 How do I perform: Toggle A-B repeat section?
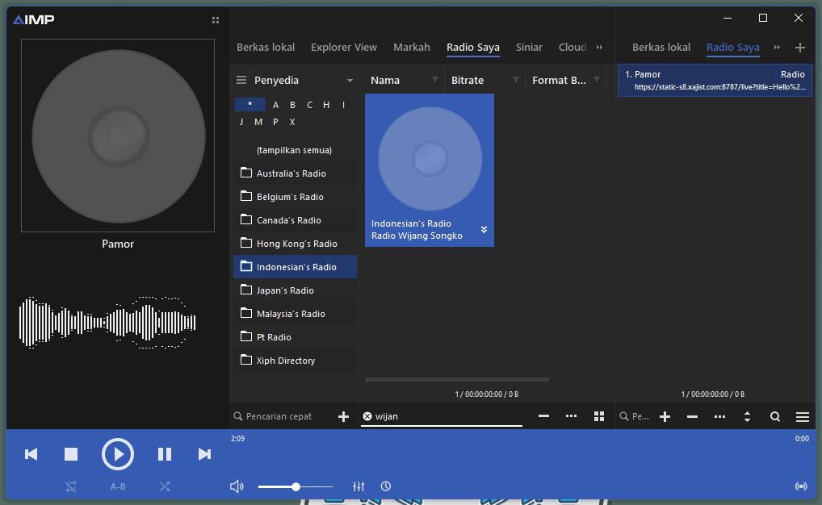[117, 486]
